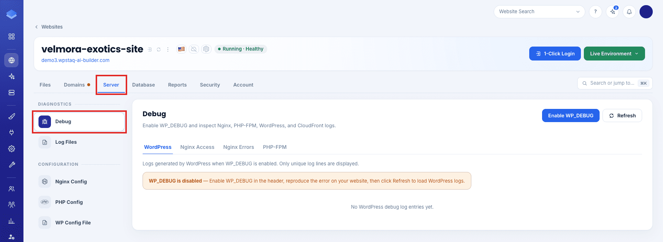Screen dimensions: 663x242
Task: Open the sparkle icon with badge 2
Action: coord(612,12)
